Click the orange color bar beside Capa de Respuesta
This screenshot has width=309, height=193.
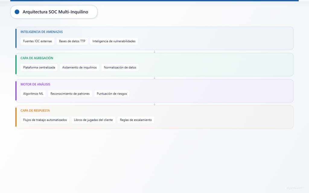(x=16, y=117)
